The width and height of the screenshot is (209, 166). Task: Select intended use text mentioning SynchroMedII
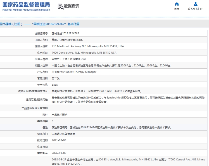tap(128, 100)
